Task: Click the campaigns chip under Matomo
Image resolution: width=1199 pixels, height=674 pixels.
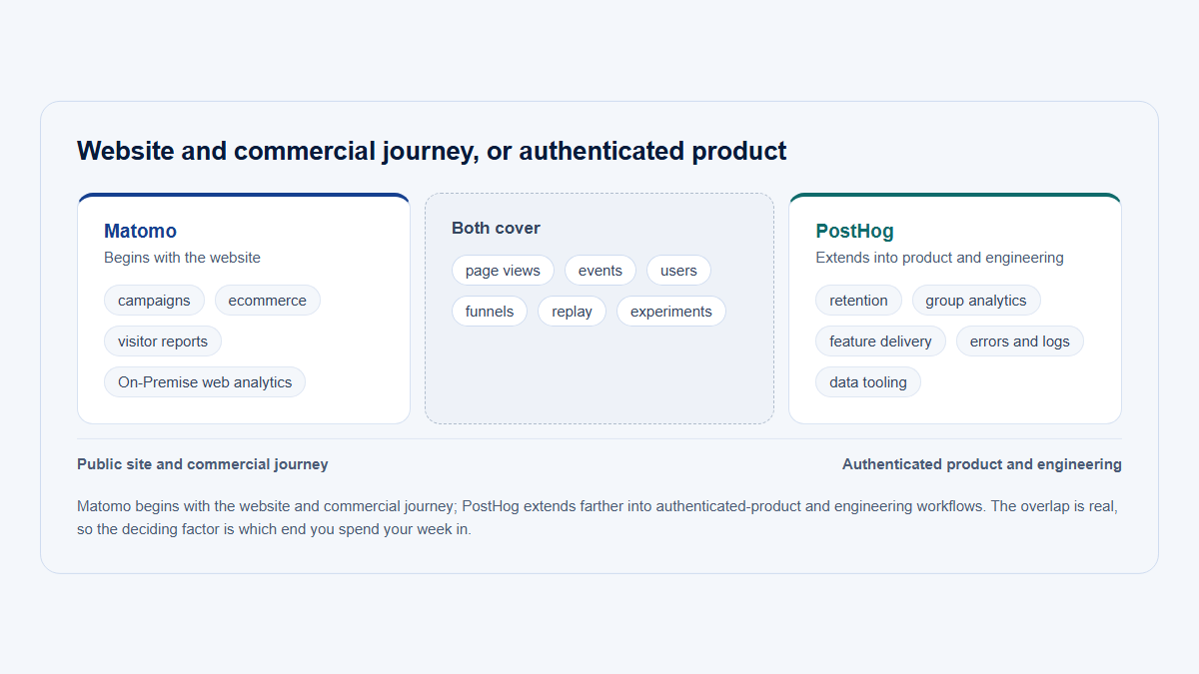Action: [x=154, y=301]
